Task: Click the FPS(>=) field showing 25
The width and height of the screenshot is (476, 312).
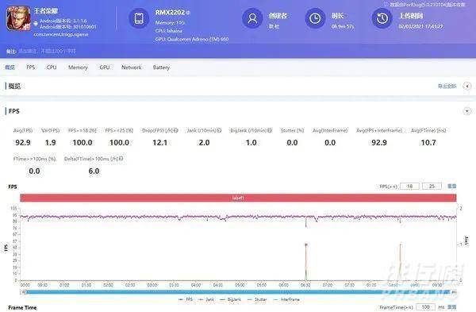Action: click(432, 186)
